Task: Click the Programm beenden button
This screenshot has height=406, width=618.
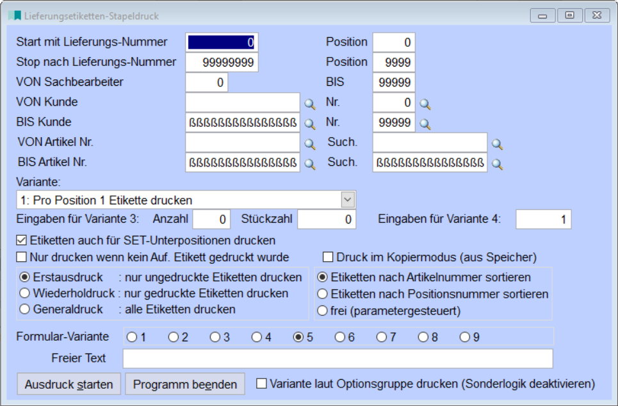Action: coord(184,384)
